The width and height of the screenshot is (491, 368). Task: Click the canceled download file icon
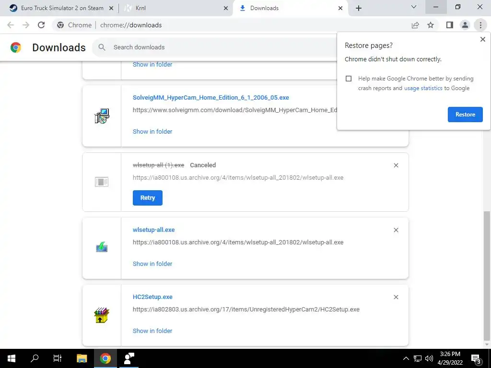pos(102,182)
